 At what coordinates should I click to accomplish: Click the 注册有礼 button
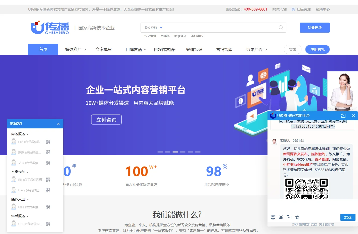(x=318, y=49)
